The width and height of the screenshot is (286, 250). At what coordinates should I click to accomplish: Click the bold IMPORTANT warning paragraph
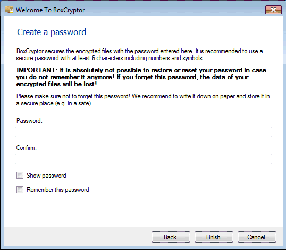tap(141, 77)
